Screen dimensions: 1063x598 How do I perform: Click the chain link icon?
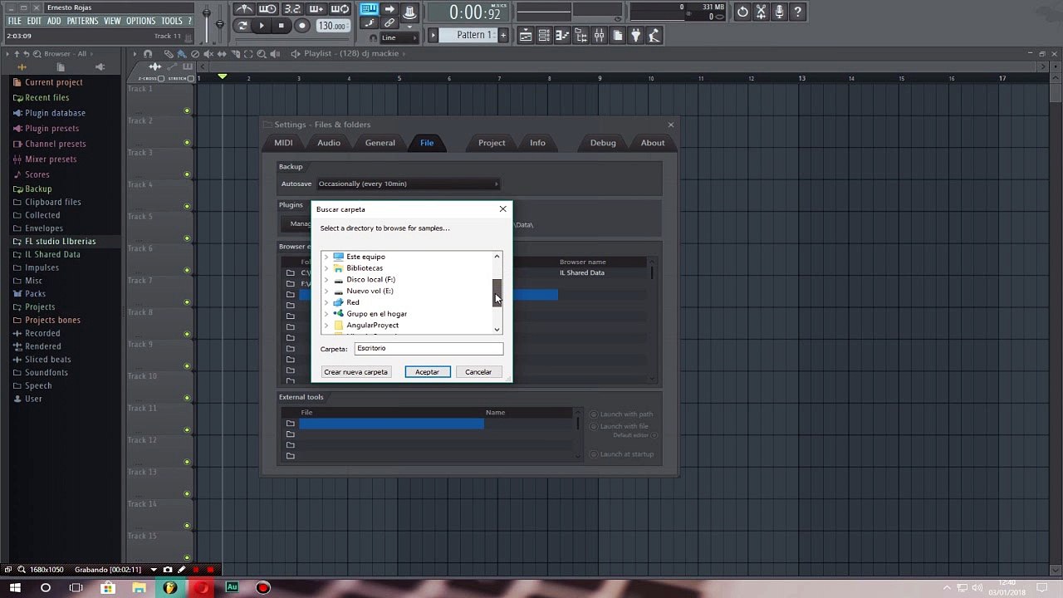[389, 23]
